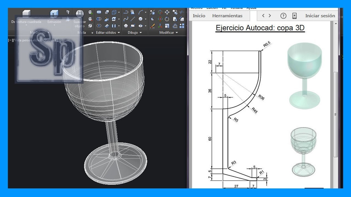Image resolution: width=351 pixels, height=197 pixels.
Task: Click the PDF scrollbar up arrow
Action: (x=336, y=24)
